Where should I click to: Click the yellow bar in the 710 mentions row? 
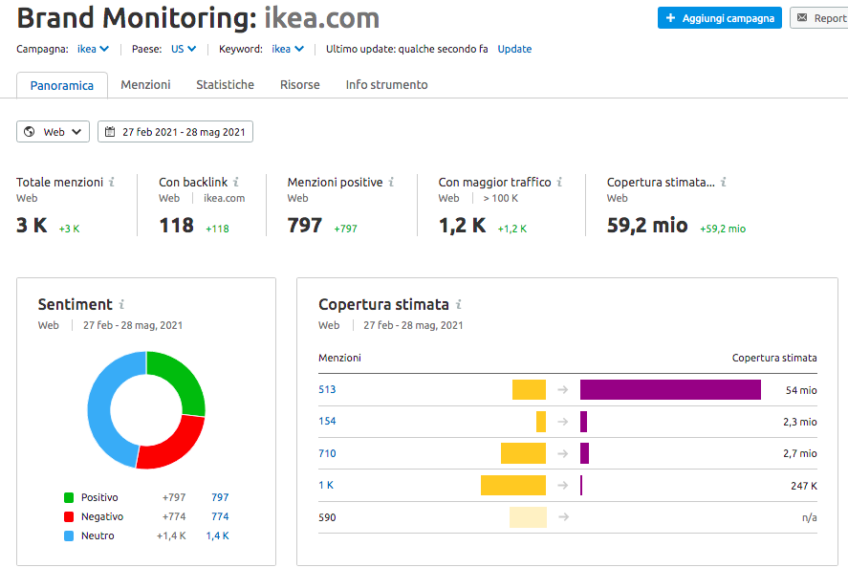[523, 453]
